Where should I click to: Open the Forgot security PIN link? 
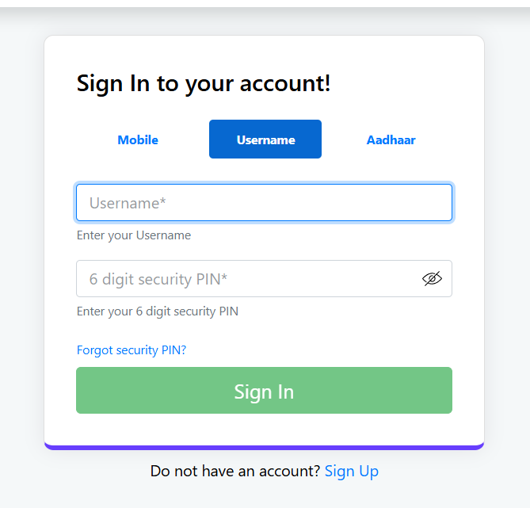point(132,349)
